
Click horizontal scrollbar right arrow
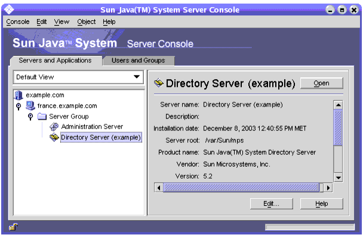pos(328,188)
